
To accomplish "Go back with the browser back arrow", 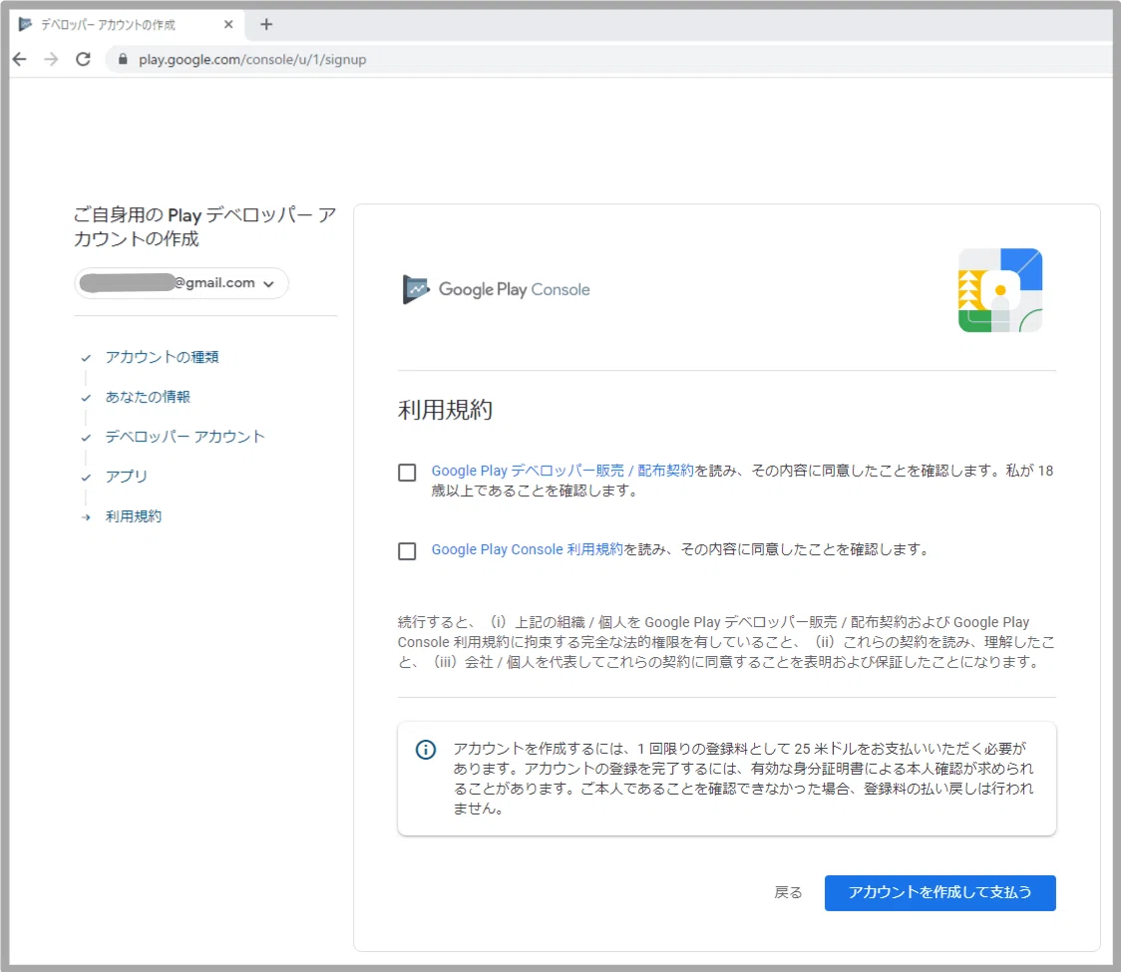I will [x=20, y=60].
